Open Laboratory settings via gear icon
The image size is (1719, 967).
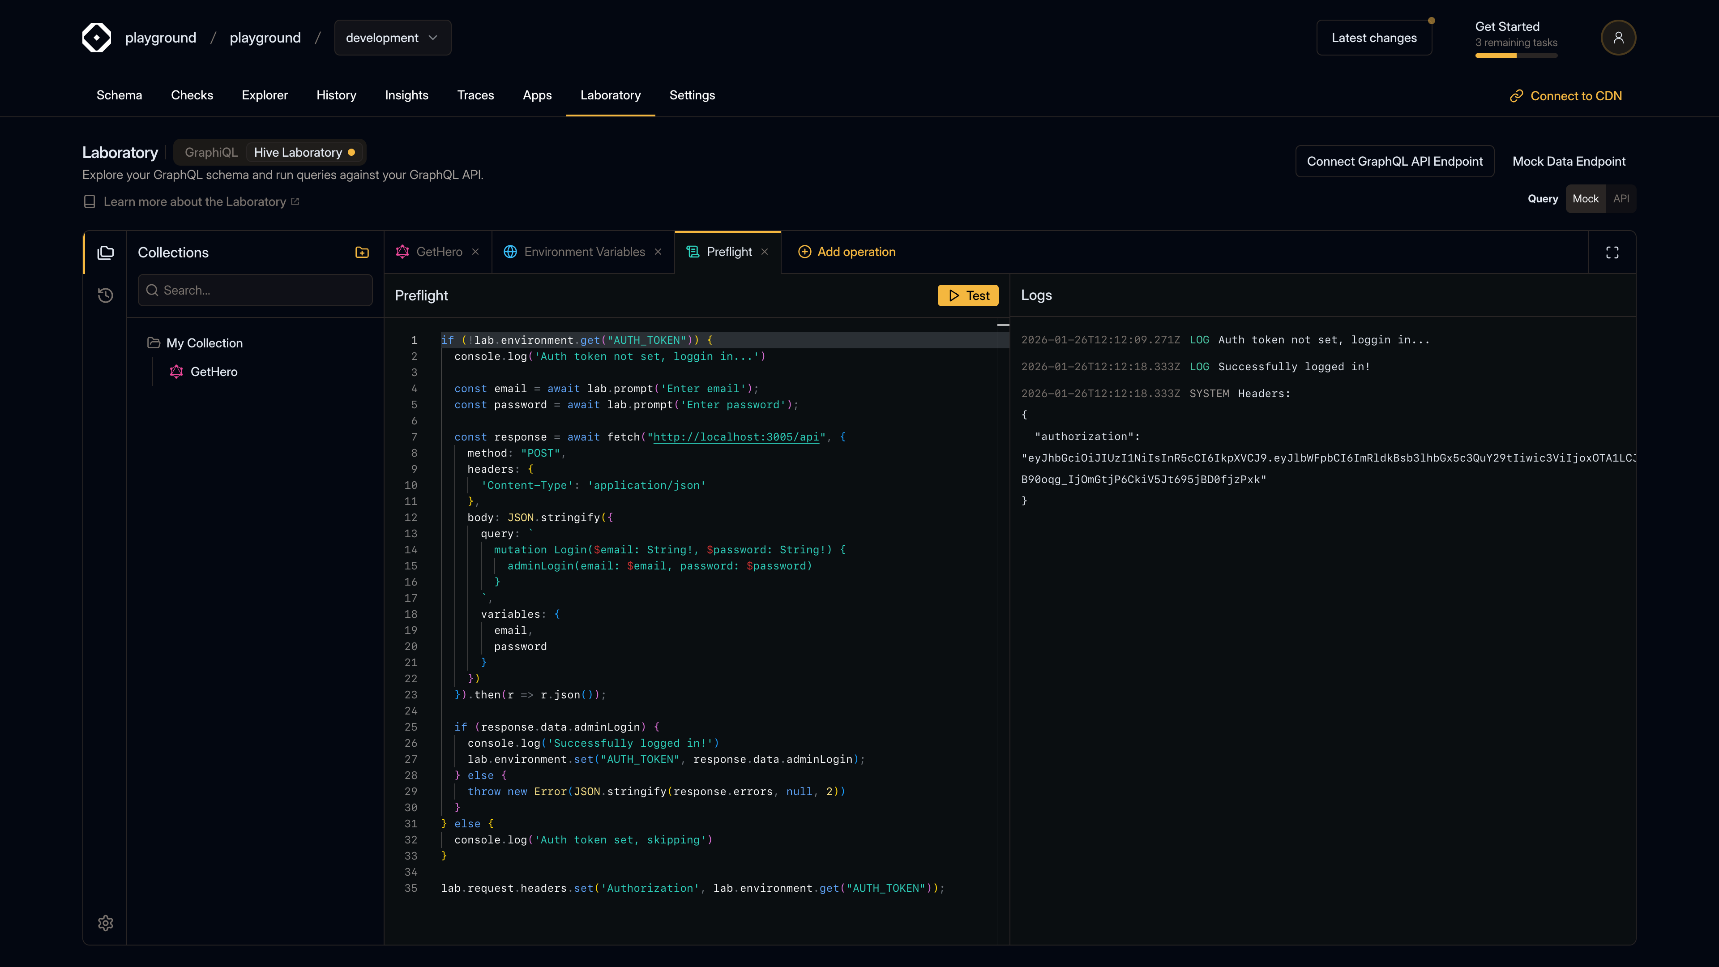(x=106, y=923)
